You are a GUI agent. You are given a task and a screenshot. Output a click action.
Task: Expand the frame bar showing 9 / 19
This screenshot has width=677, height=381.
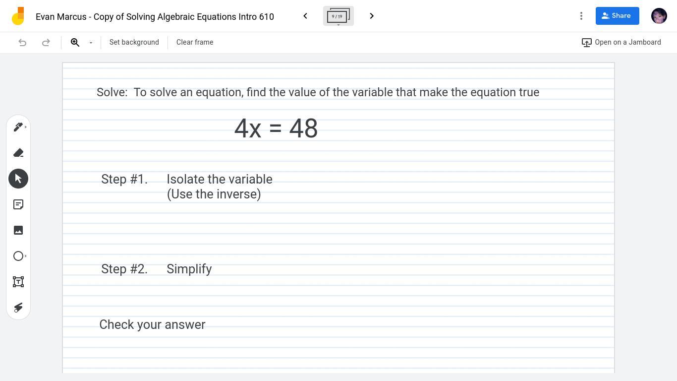(x=338, y=16)
